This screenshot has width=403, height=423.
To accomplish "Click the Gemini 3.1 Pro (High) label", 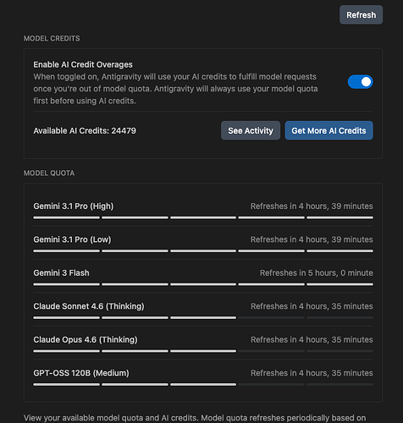I will click(x=74, y=206).
